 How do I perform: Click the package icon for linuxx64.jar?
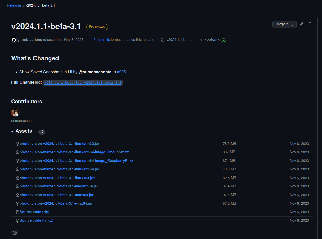(18, 178)
